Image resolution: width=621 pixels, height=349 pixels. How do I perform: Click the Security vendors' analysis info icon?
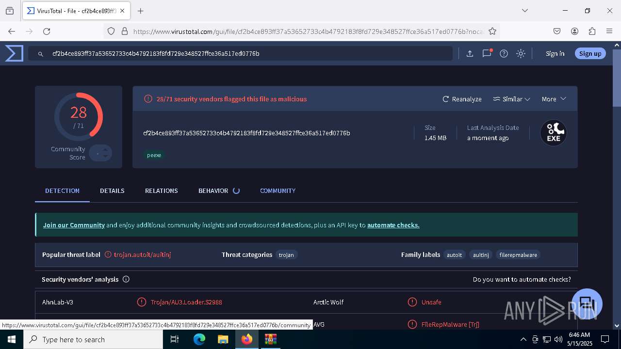(126, 279)
